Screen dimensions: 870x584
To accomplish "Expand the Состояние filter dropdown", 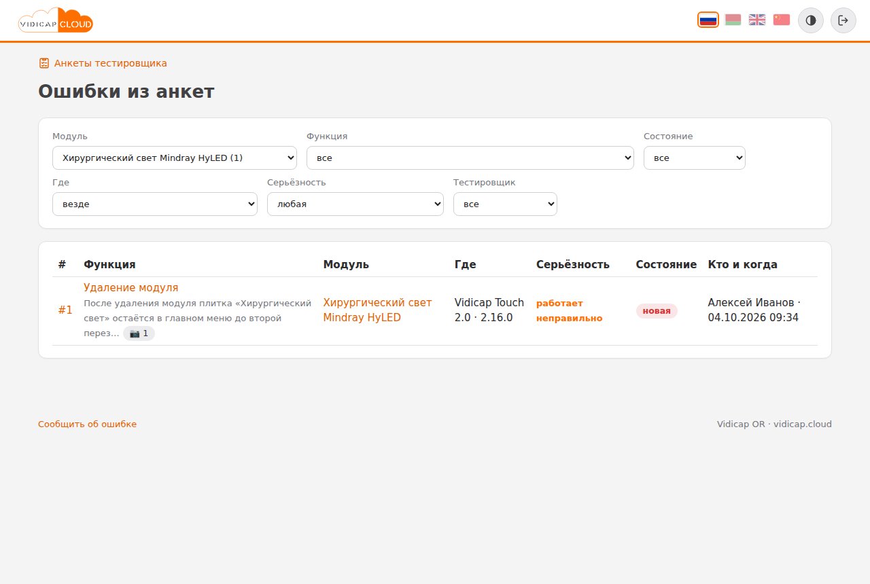I will (695, 158).
